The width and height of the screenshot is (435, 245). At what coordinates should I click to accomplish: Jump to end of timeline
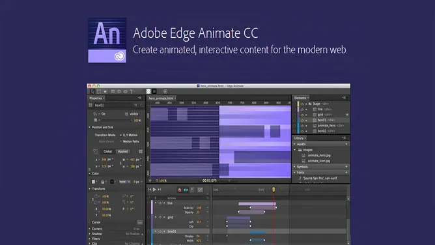point(160,190)
